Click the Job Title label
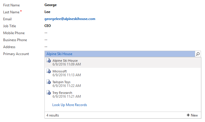205x122 pixels. [10, 26]
